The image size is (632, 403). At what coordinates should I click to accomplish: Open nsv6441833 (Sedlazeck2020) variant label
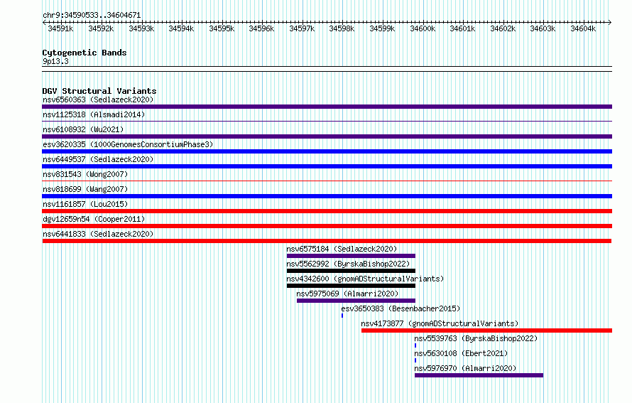98,234
